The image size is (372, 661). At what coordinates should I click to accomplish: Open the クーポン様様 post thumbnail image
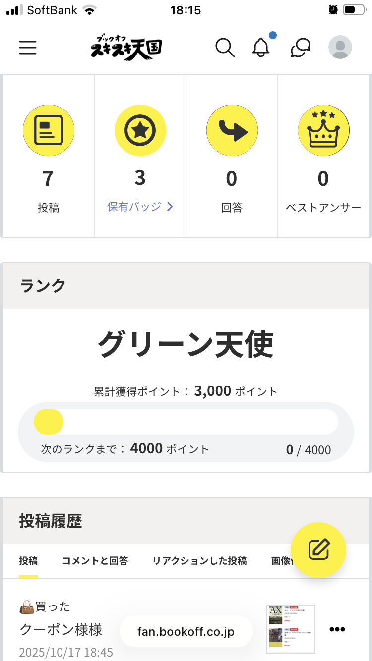point(291,629)
